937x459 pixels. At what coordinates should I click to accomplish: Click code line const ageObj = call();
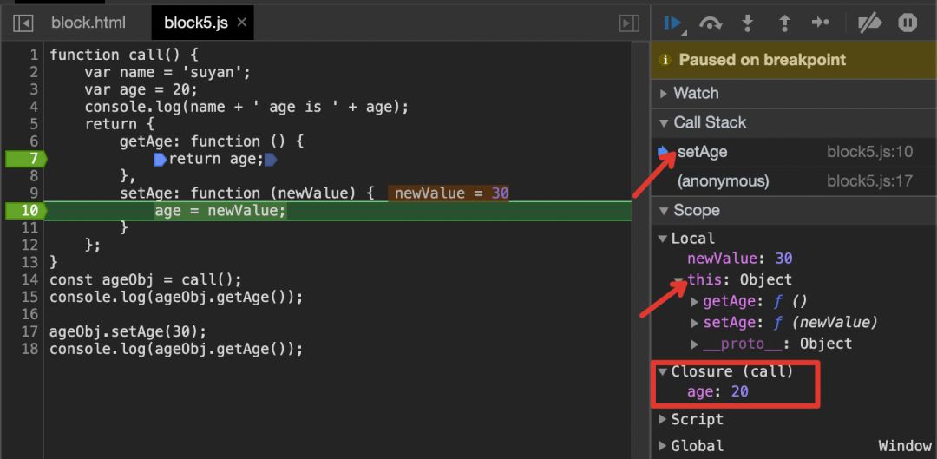[x=145, y=279]
